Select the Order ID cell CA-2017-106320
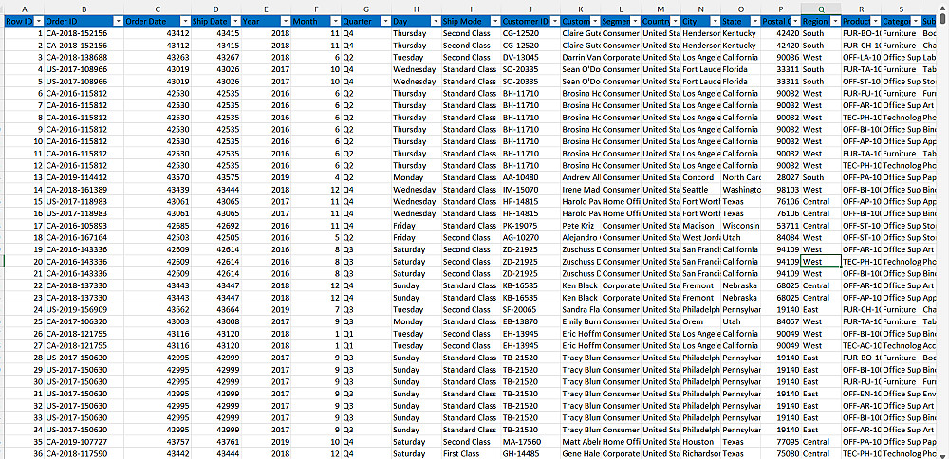 point(84,321)
